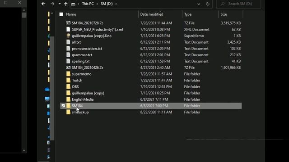Click the left window scrollbar thumb
The width and height of the screenshot is (289, 162).
tap(24, 15)
